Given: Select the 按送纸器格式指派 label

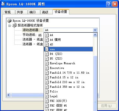Looking at the screenshot, I should click(30, 25).
